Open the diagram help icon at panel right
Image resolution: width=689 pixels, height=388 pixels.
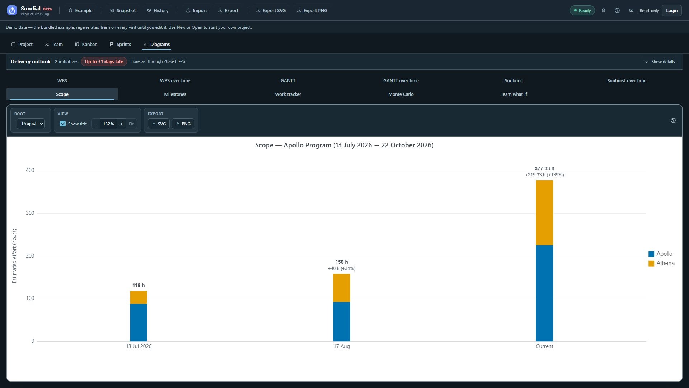click(x=673, y=120)
